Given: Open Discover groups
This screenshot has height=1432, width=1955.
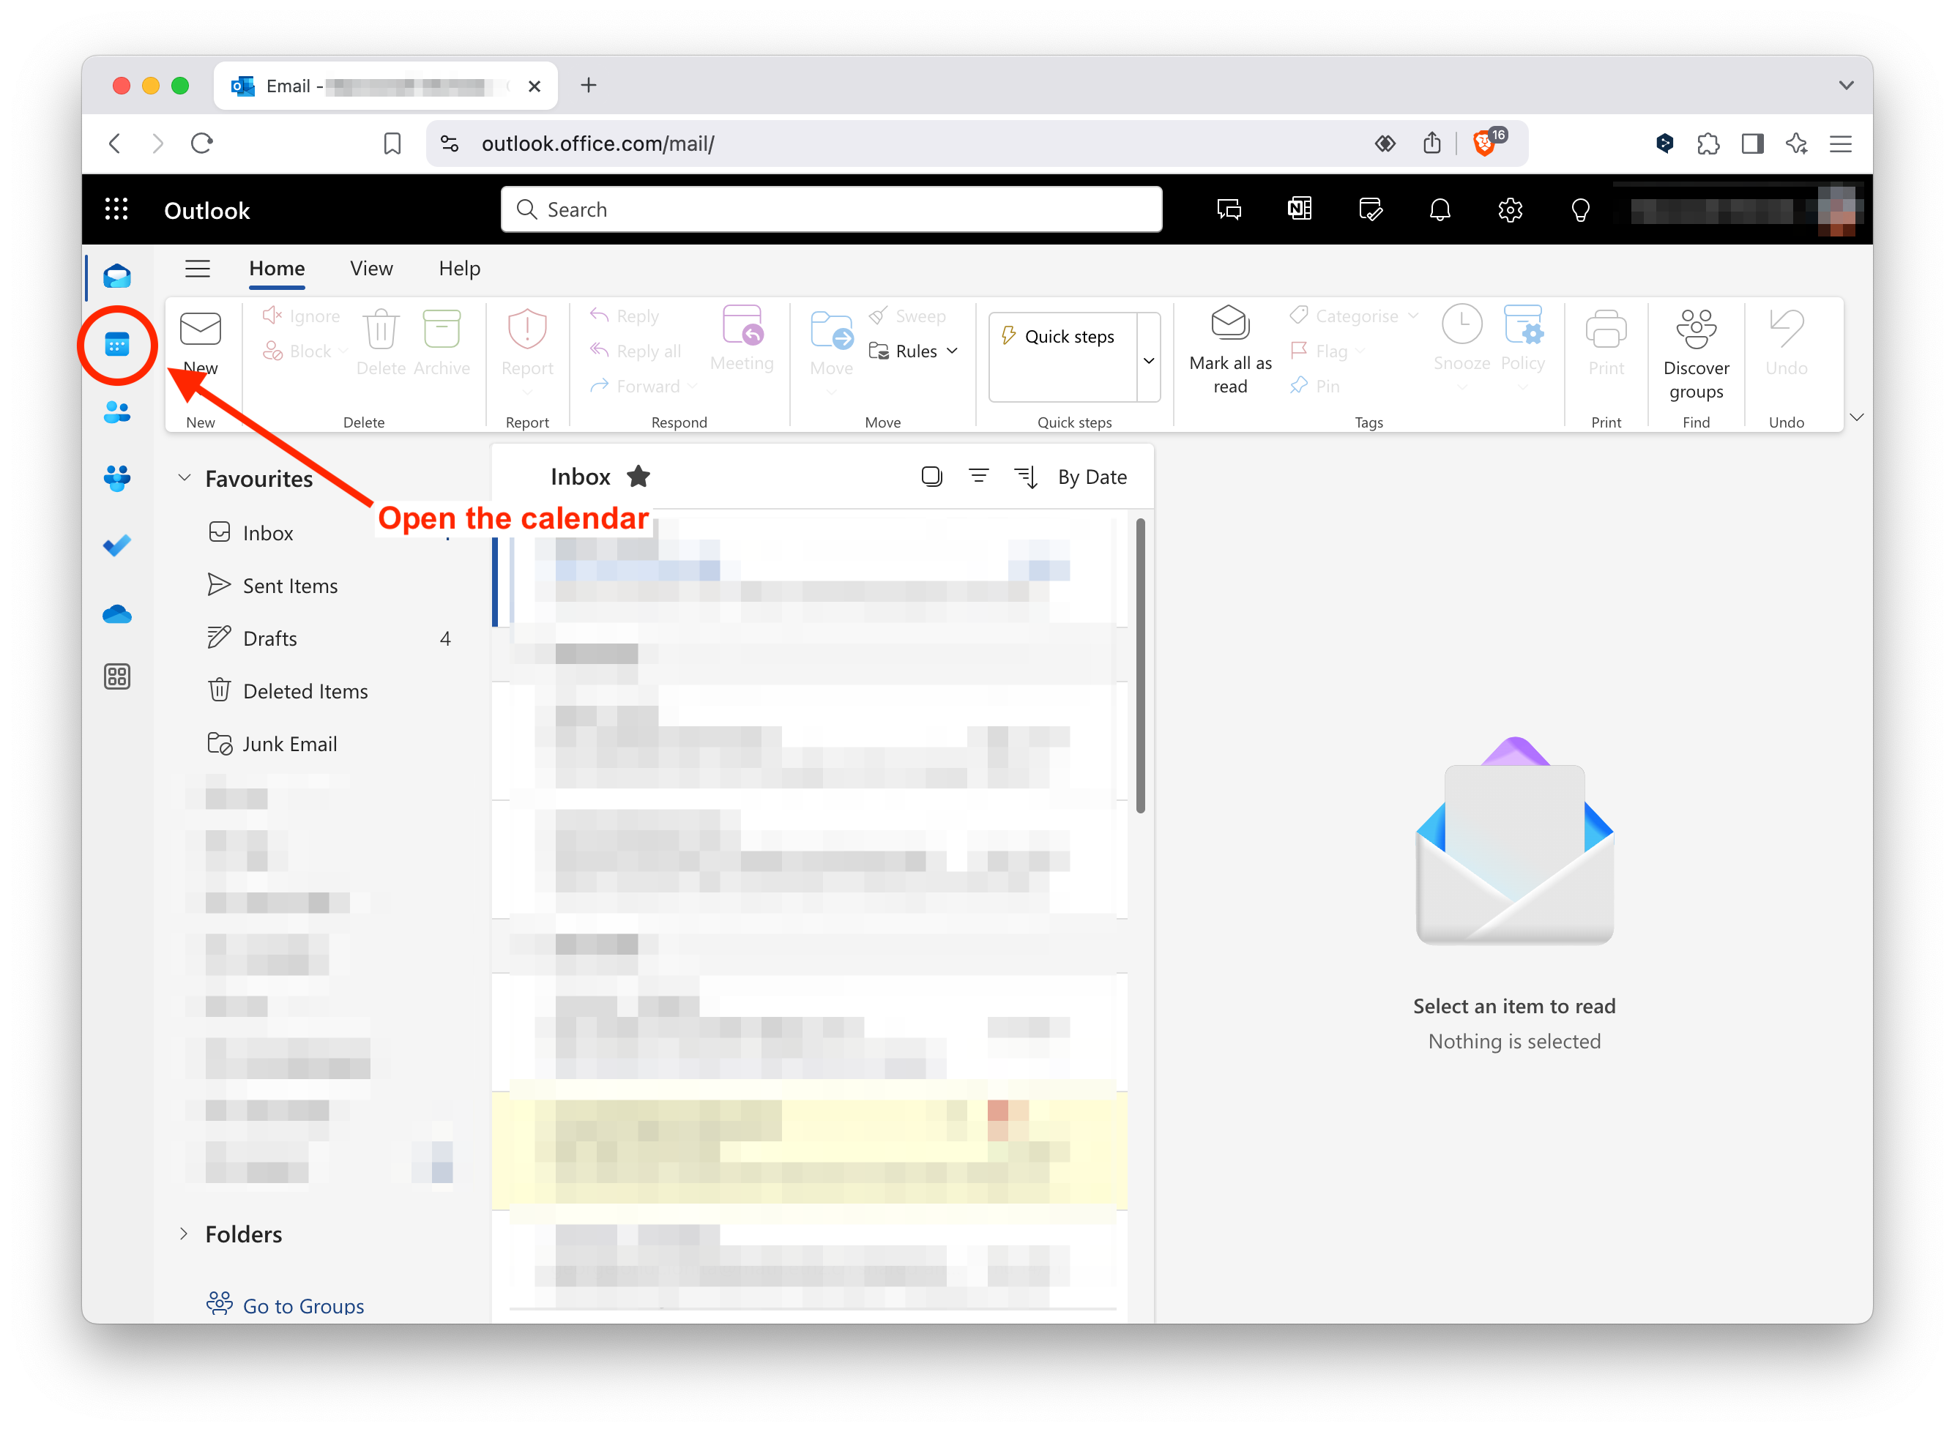Looking at the screenshot, I should 1696,354.
